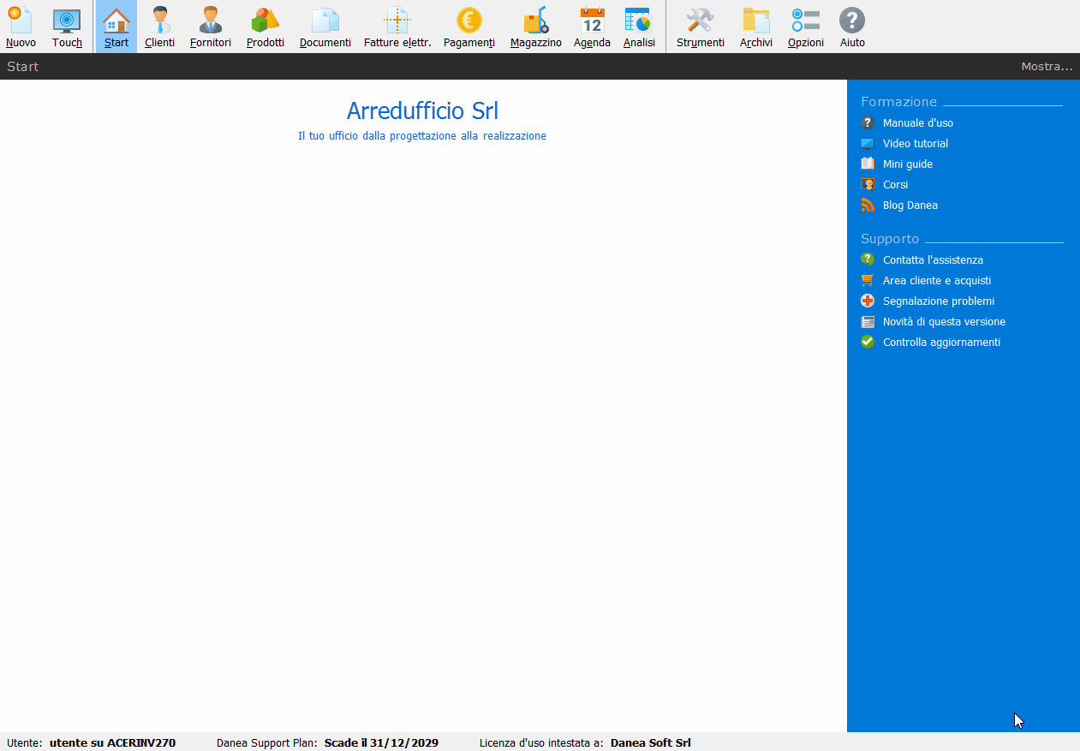Viewport: 1080px width, 751px height.
Task: Click the Manuale d'uso question icon
Action: coord(868,122)
